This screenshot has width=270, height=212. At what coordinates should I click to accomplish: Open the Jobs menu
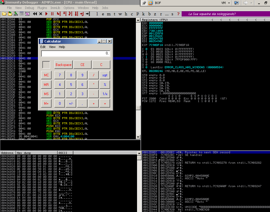pos(105,8)
